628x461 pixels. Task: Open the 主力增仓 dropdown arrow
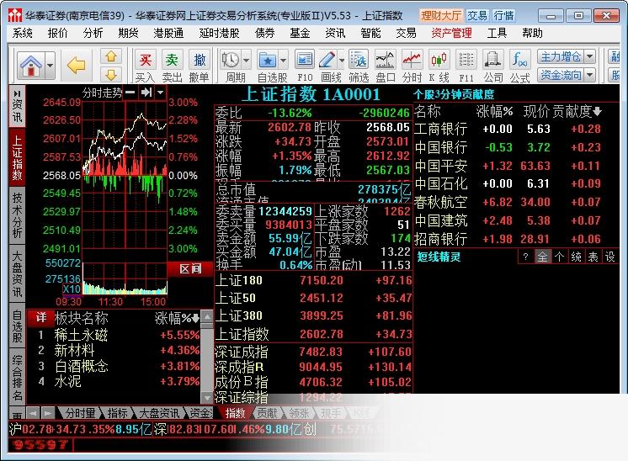[589, 56]
